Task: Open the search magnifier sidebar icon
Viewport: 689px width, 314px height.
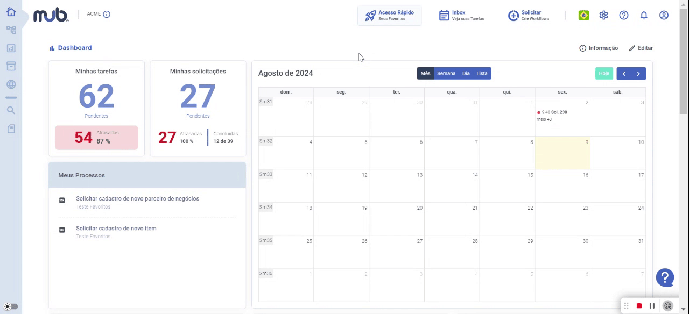Action: [11, 110]
